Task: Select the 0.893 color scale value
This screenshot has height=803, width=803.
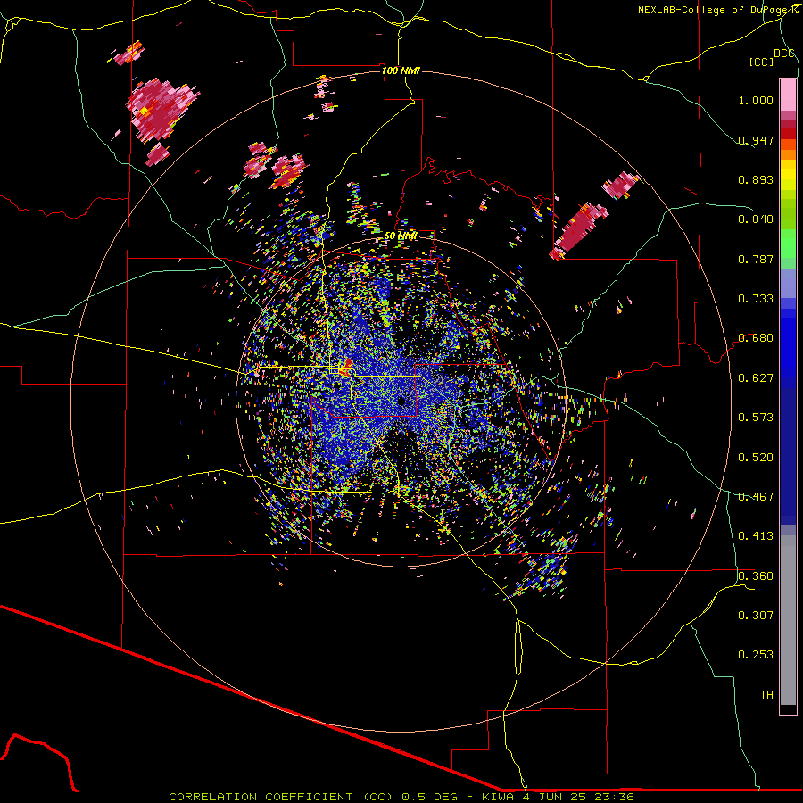Action: pyautogui.click(x=756, y=179)
